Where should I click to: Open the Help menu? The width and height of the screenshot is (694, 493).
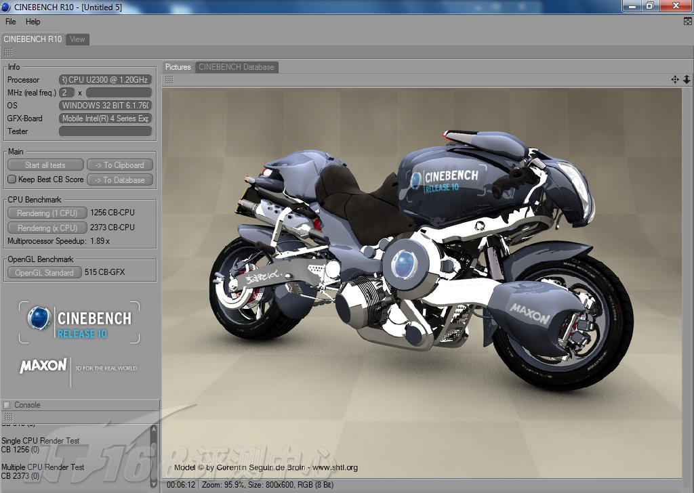point(33,22)
